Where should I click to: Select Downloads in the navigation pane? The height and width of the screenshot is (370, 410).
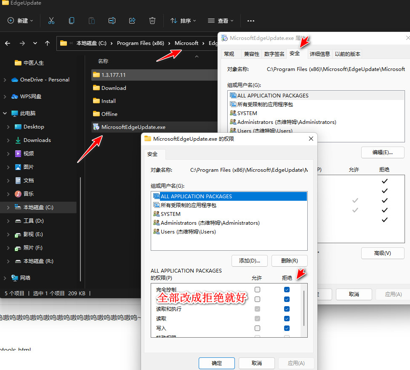33,140
